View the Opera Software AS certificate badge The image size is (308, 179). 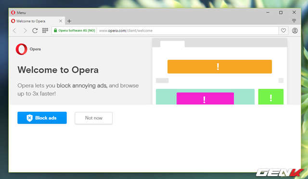75,30
